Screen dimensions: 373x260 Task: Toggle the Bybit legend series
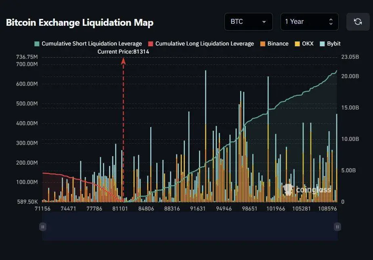(x=330, y=43)
